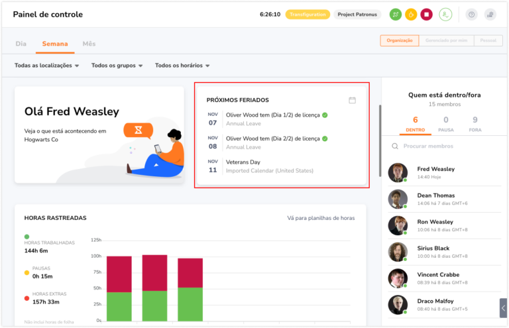The height and width of the screenshot is (328, 509).
Task: Expand Todos os horários dropdown
Action: click(x=182, y=66)
